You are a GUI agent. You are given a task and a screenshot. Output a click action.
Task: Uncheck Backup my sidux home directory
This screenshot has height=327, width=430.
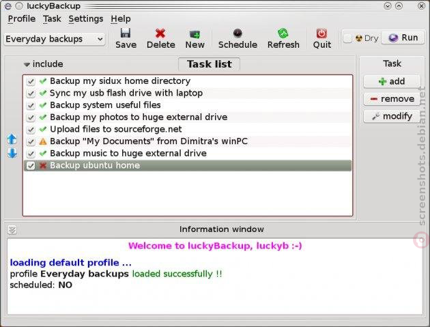point(31,81)
